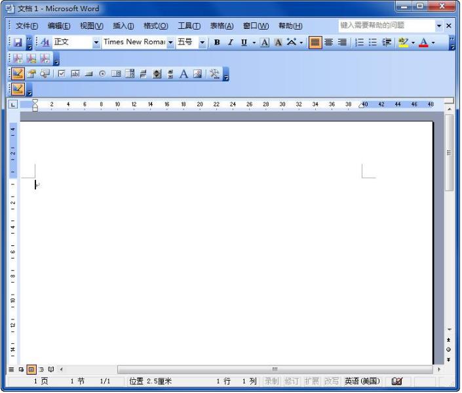Screen dimensions: 462x393
Task: Insert a List Box control
Action: point(116,73)
